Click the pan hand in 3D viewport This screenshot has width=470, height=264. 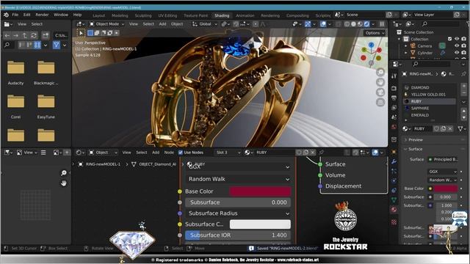coord(380,82)
